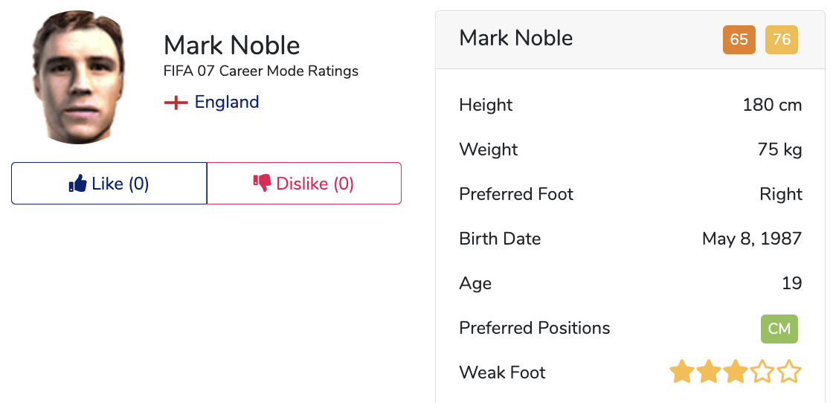Click Mark Noble's face thumbnail
The height and width of the screenshot is (403, 833).
[x=79, y=77]
